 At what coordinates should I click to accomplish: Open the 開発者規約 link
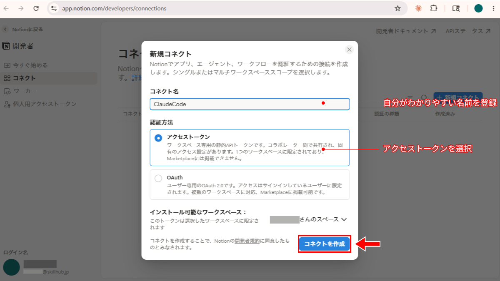pyautogui.click(x=247, y=241)
